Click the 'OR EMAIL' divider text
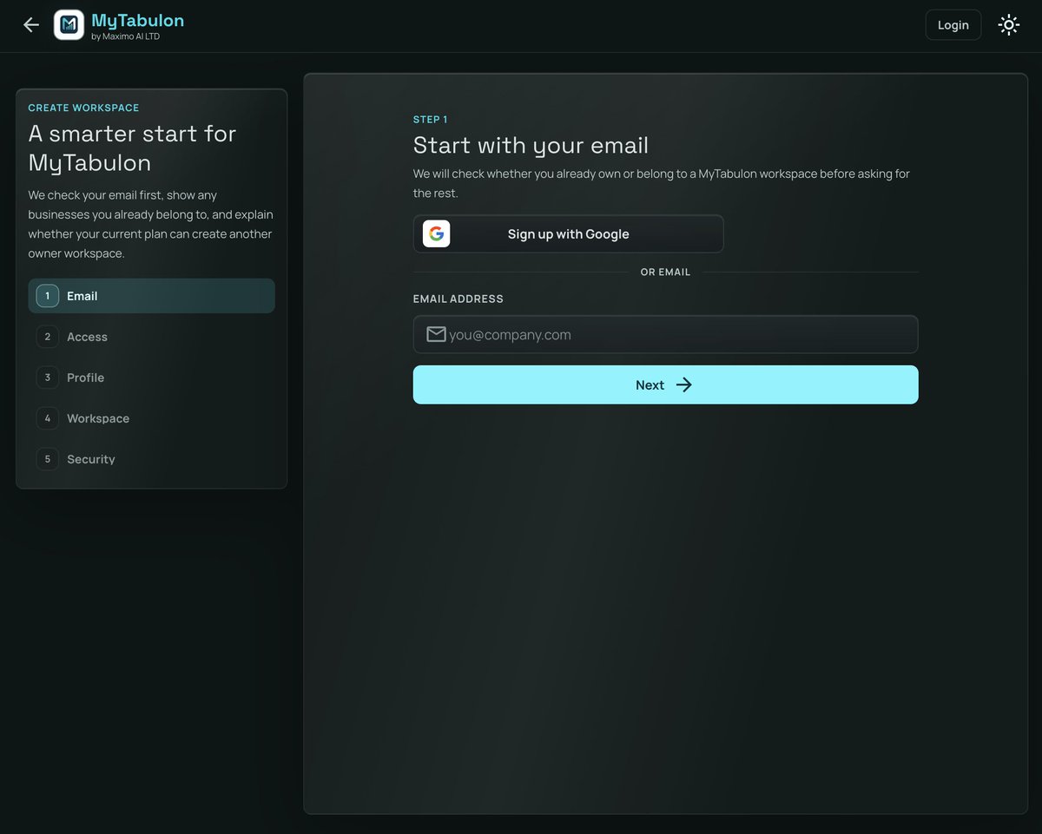 click(x=665, y=272)
